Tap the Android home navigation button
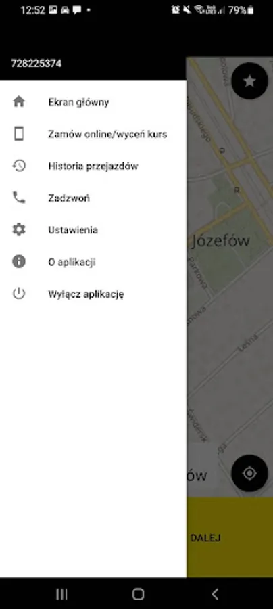273x609 pixels. click(138, 593)
